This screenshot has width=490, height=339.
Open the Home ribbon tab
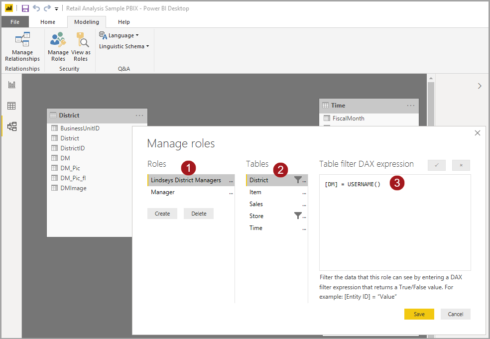[48, 22]
